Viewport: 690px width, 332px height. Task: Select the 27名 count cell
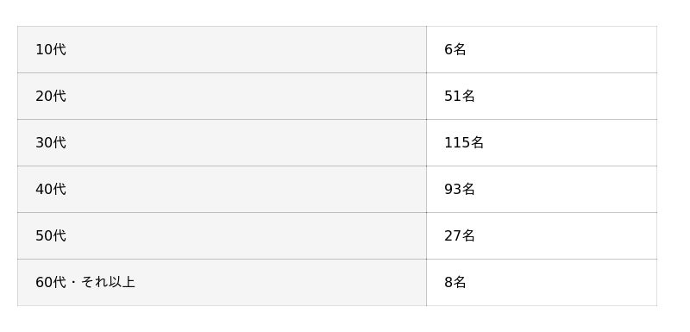click(x=542, y=236)
